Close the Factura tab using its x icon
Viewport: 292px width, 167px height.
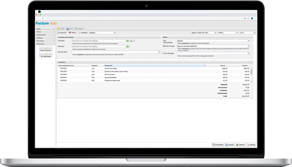coord(85,29)
